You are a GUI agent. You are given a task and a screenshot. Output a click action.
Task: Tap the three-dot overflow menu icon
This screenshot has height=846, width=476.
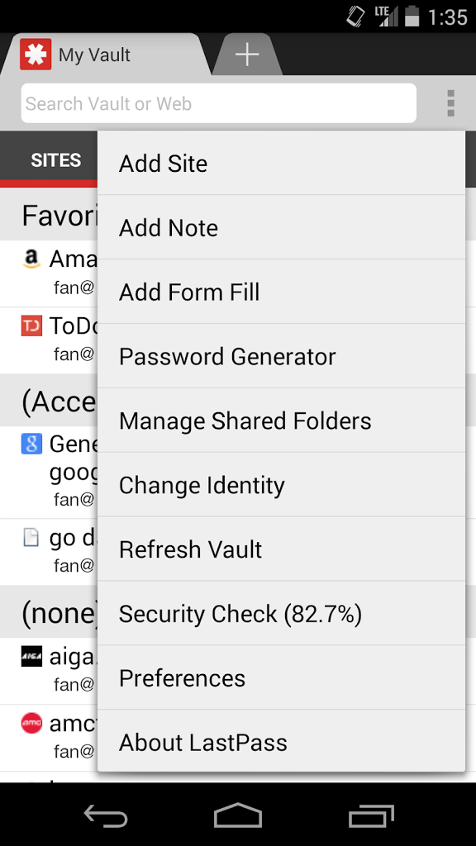[x=450, y=103]
